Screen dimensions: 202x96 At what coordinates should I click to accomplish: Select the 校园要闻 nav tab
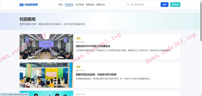tap(69, 5)
